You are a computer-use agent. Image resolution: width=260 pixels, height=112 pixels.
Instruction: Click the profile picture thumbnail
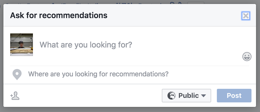22,45
